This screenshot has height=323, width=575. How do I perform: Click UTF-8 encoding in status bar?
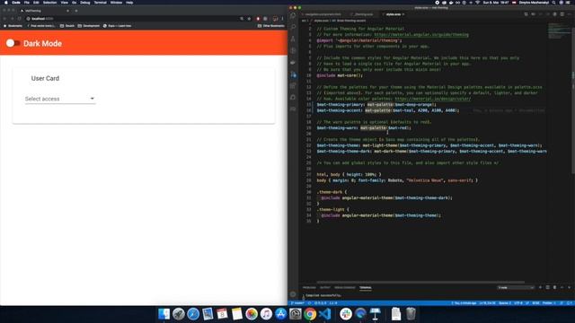(x=518, y=303)
